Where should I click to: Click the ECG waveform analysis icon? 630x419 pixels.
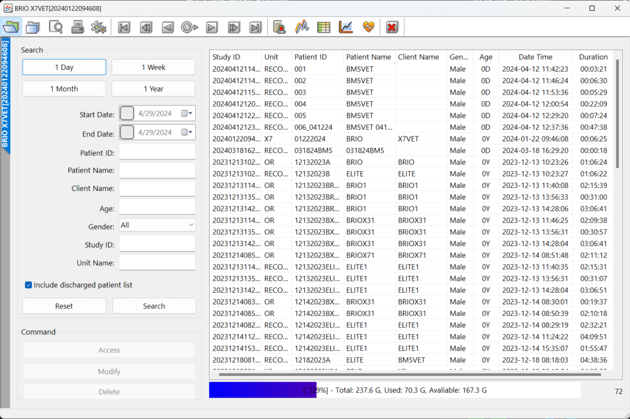[301, 27]
